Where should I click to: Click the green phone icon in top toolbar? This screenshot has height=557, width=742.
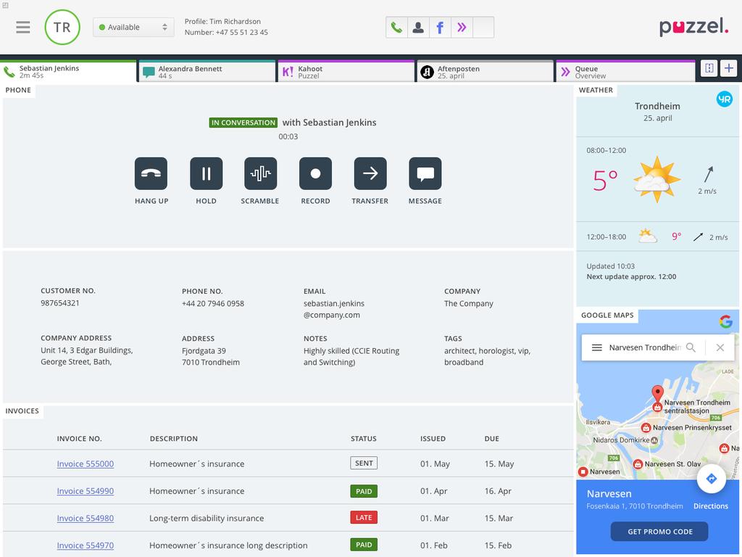(396, 27)
